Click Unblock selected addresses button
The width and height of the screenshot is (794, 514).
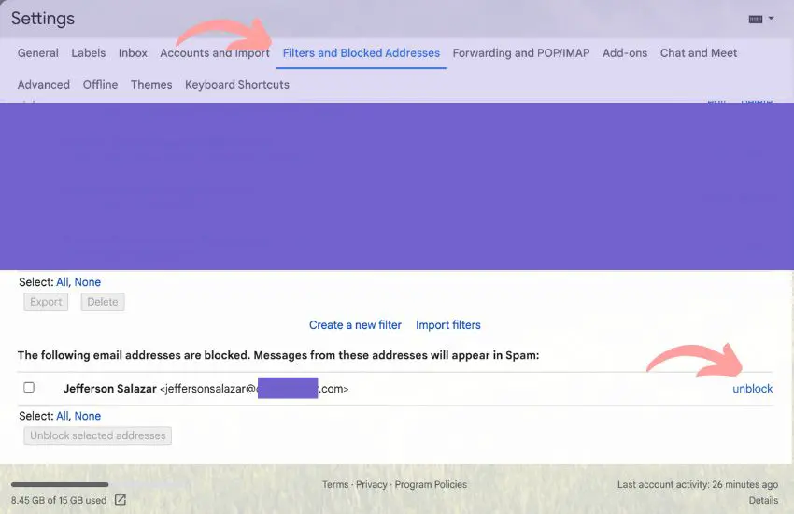click(98, 435)
